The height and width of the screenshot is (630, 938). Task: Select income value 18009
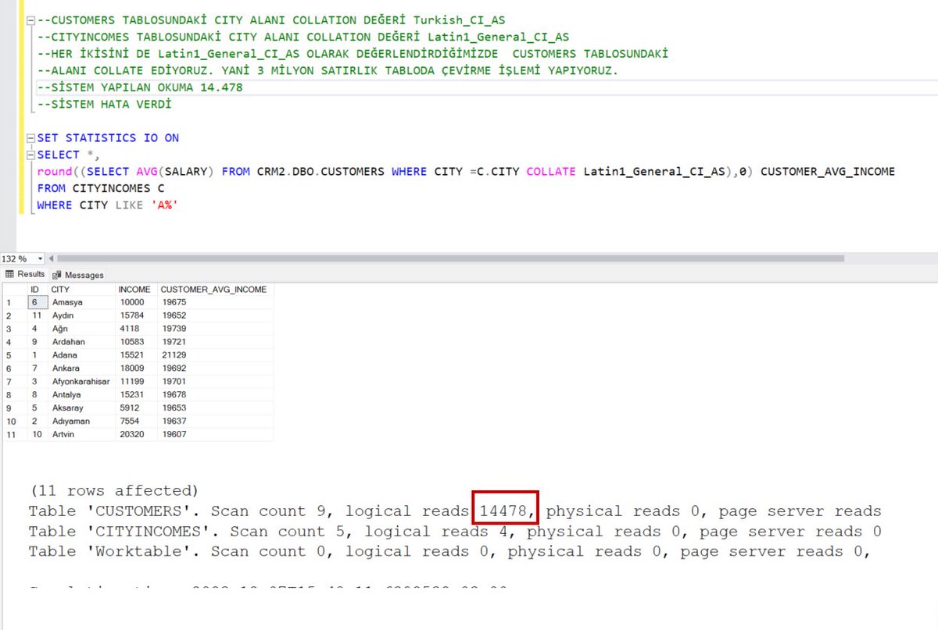pyautogui.click(x=136, y=368)
